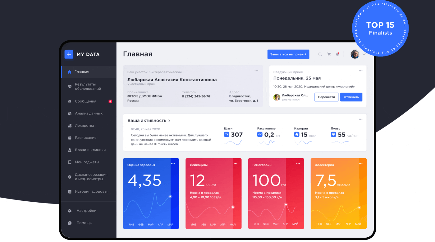Open more options on the district doctor card
The width and height of the screenshot is (435, 242).
click(256, 71)
